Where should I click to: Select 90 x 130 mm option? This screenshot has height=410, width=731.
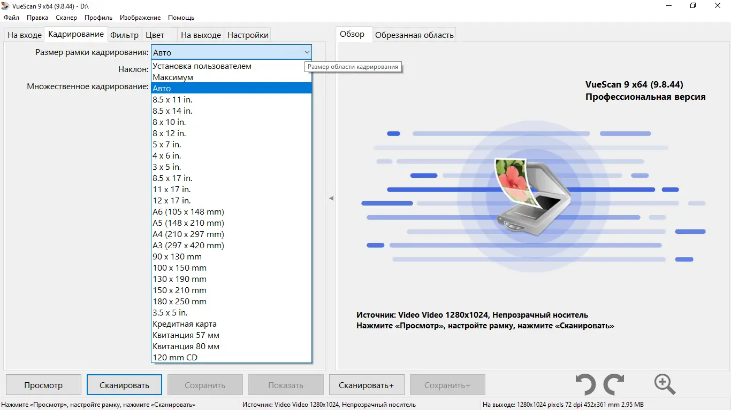point(231,256)
